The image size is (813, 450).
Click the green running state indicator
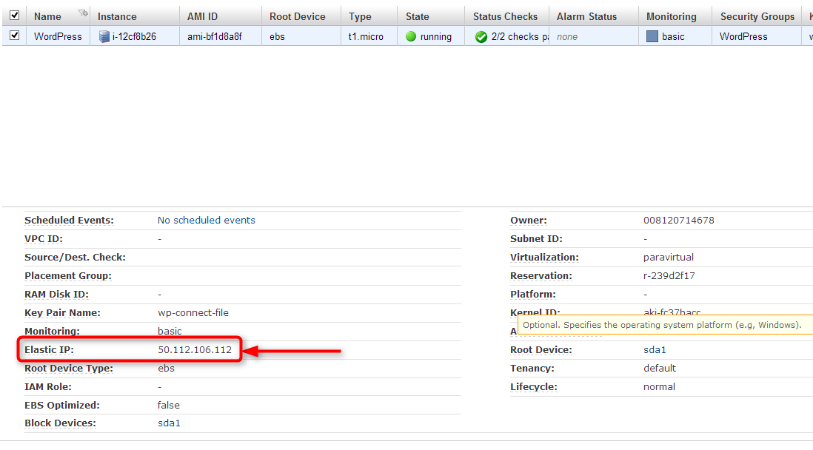point(411,36)
